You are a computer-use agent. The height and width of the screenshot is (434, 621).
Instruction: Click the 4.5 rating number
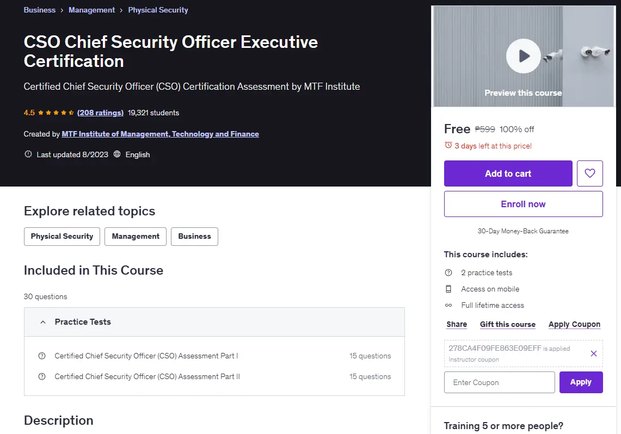29,113
